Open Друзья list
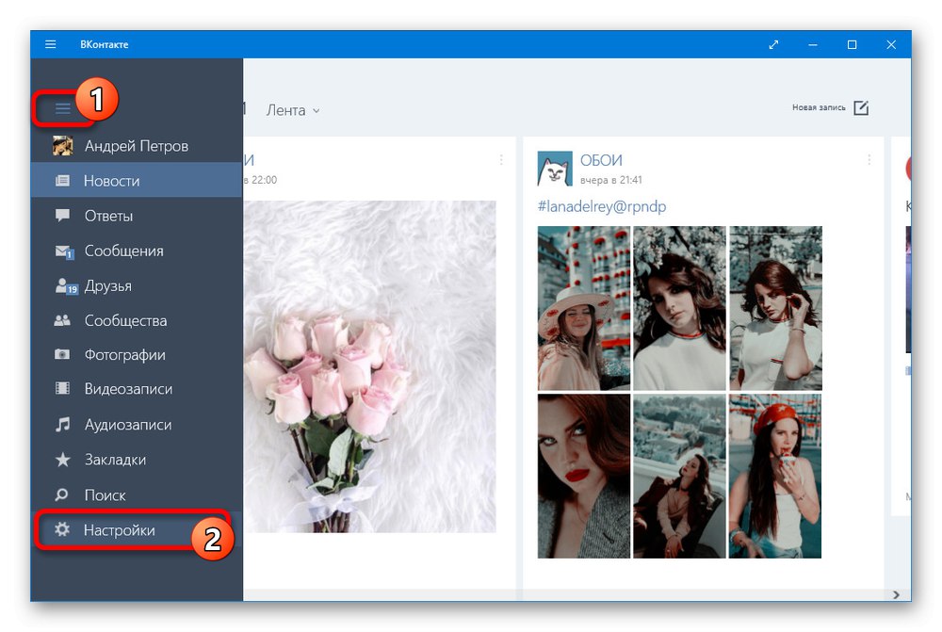The image size is (942, 632). (x=137, y=285)
